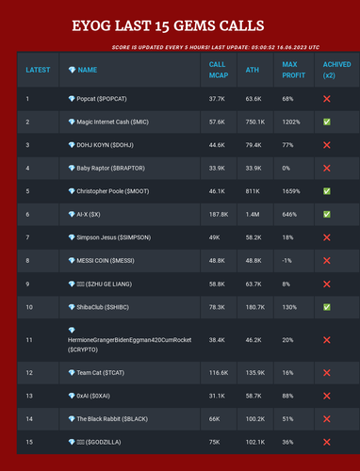Click the ATH column header
Screen dimensions: 360x471
click(x=253, y=70)
